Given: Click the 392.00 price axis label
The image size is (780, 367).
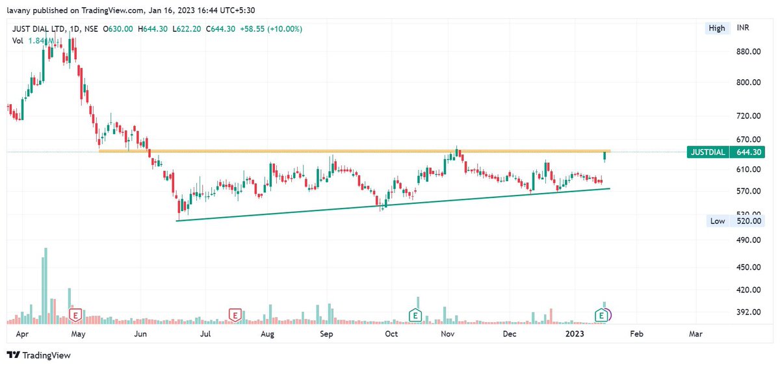Looking at the screenshot, I should 748,312.
